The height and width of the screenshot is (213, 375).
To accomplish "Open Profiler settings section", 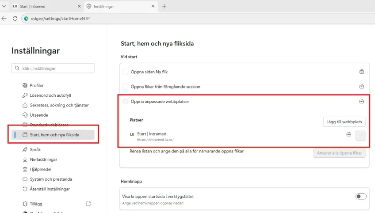I will tap(37, 85).
